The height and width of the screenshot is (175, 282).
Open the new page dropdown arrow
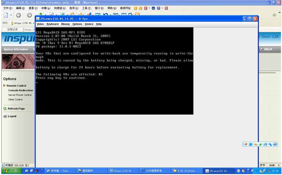click(x=11, y=15)
